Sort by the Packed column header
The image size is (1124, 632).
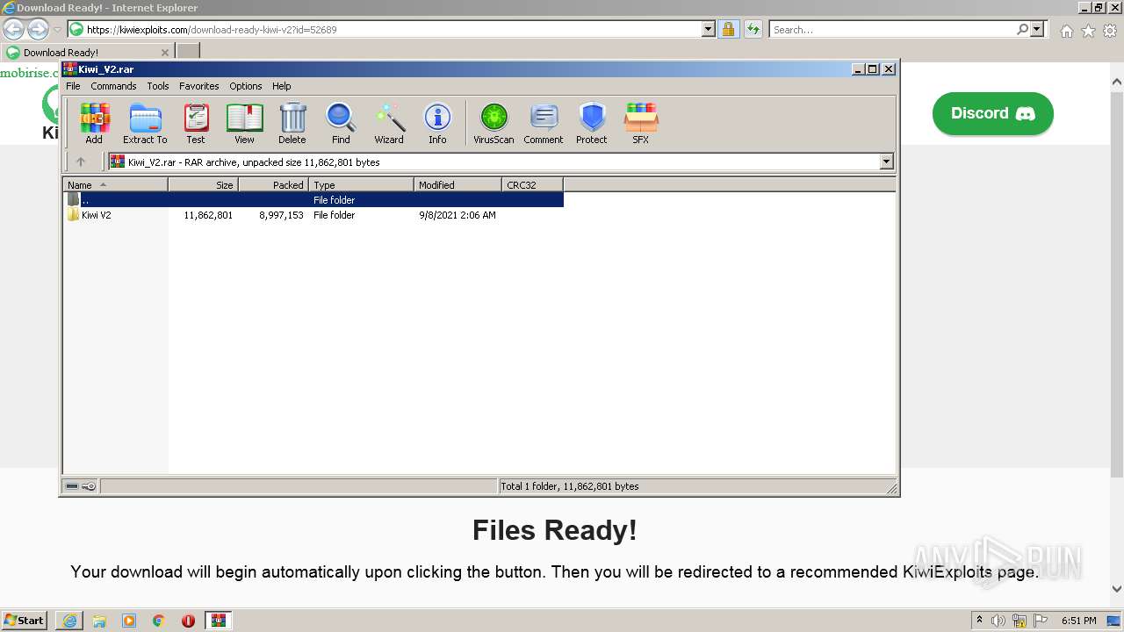coord(273,185)
